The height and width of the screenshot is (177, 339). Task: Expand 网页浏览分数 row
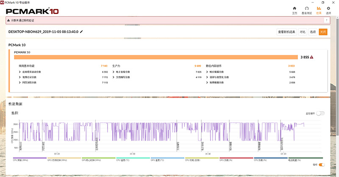pyautogui.click(x=20, y=82)
